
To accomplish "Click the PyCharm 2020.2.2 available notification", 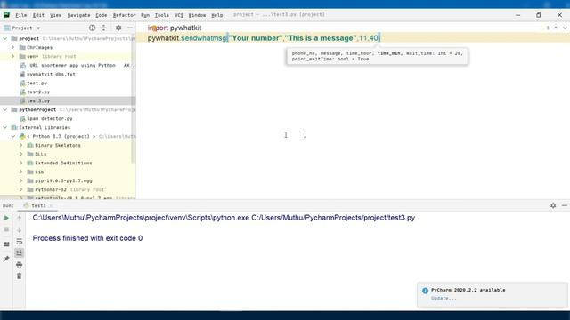I will pos(468,290).
